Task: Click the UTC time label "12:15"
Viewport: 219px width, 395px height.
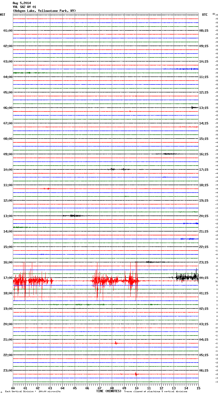Action: pos(204,92)
